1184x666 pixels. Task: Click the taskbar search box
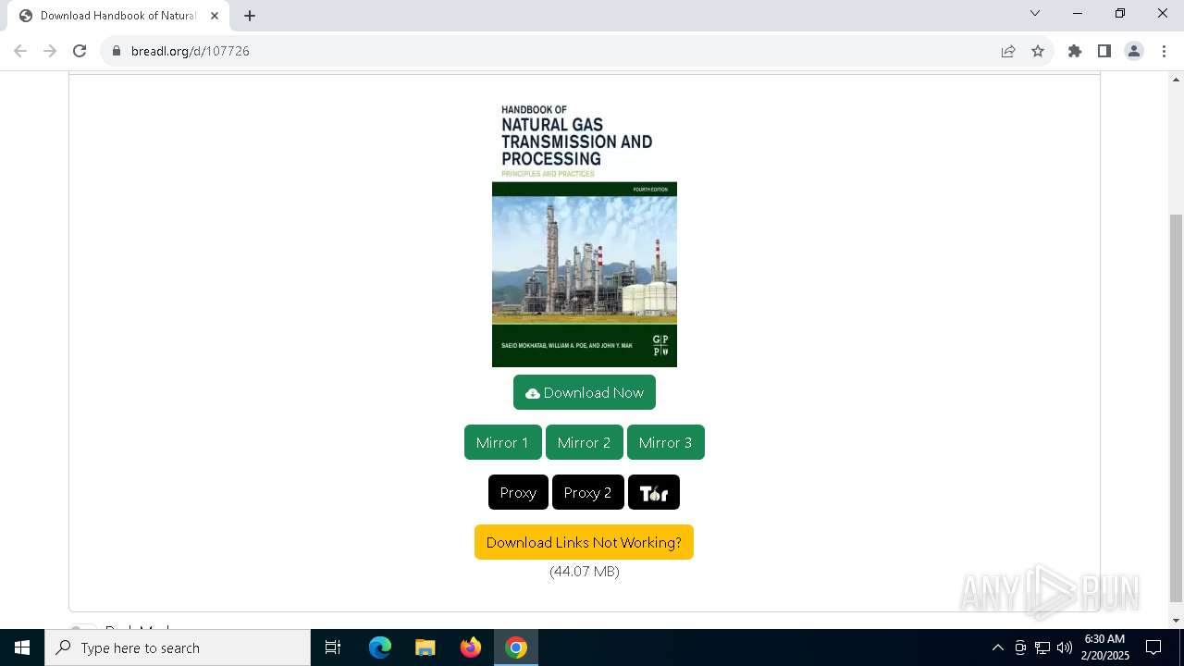(178, 647)
